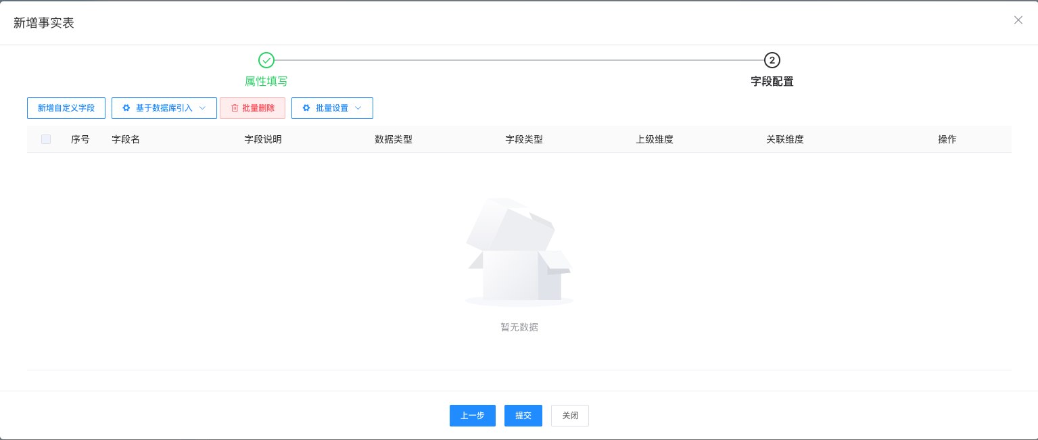This screenshot has height=440, width=1038.
Task: Click the 批量删除 button
Action: [x=252, y=108]
